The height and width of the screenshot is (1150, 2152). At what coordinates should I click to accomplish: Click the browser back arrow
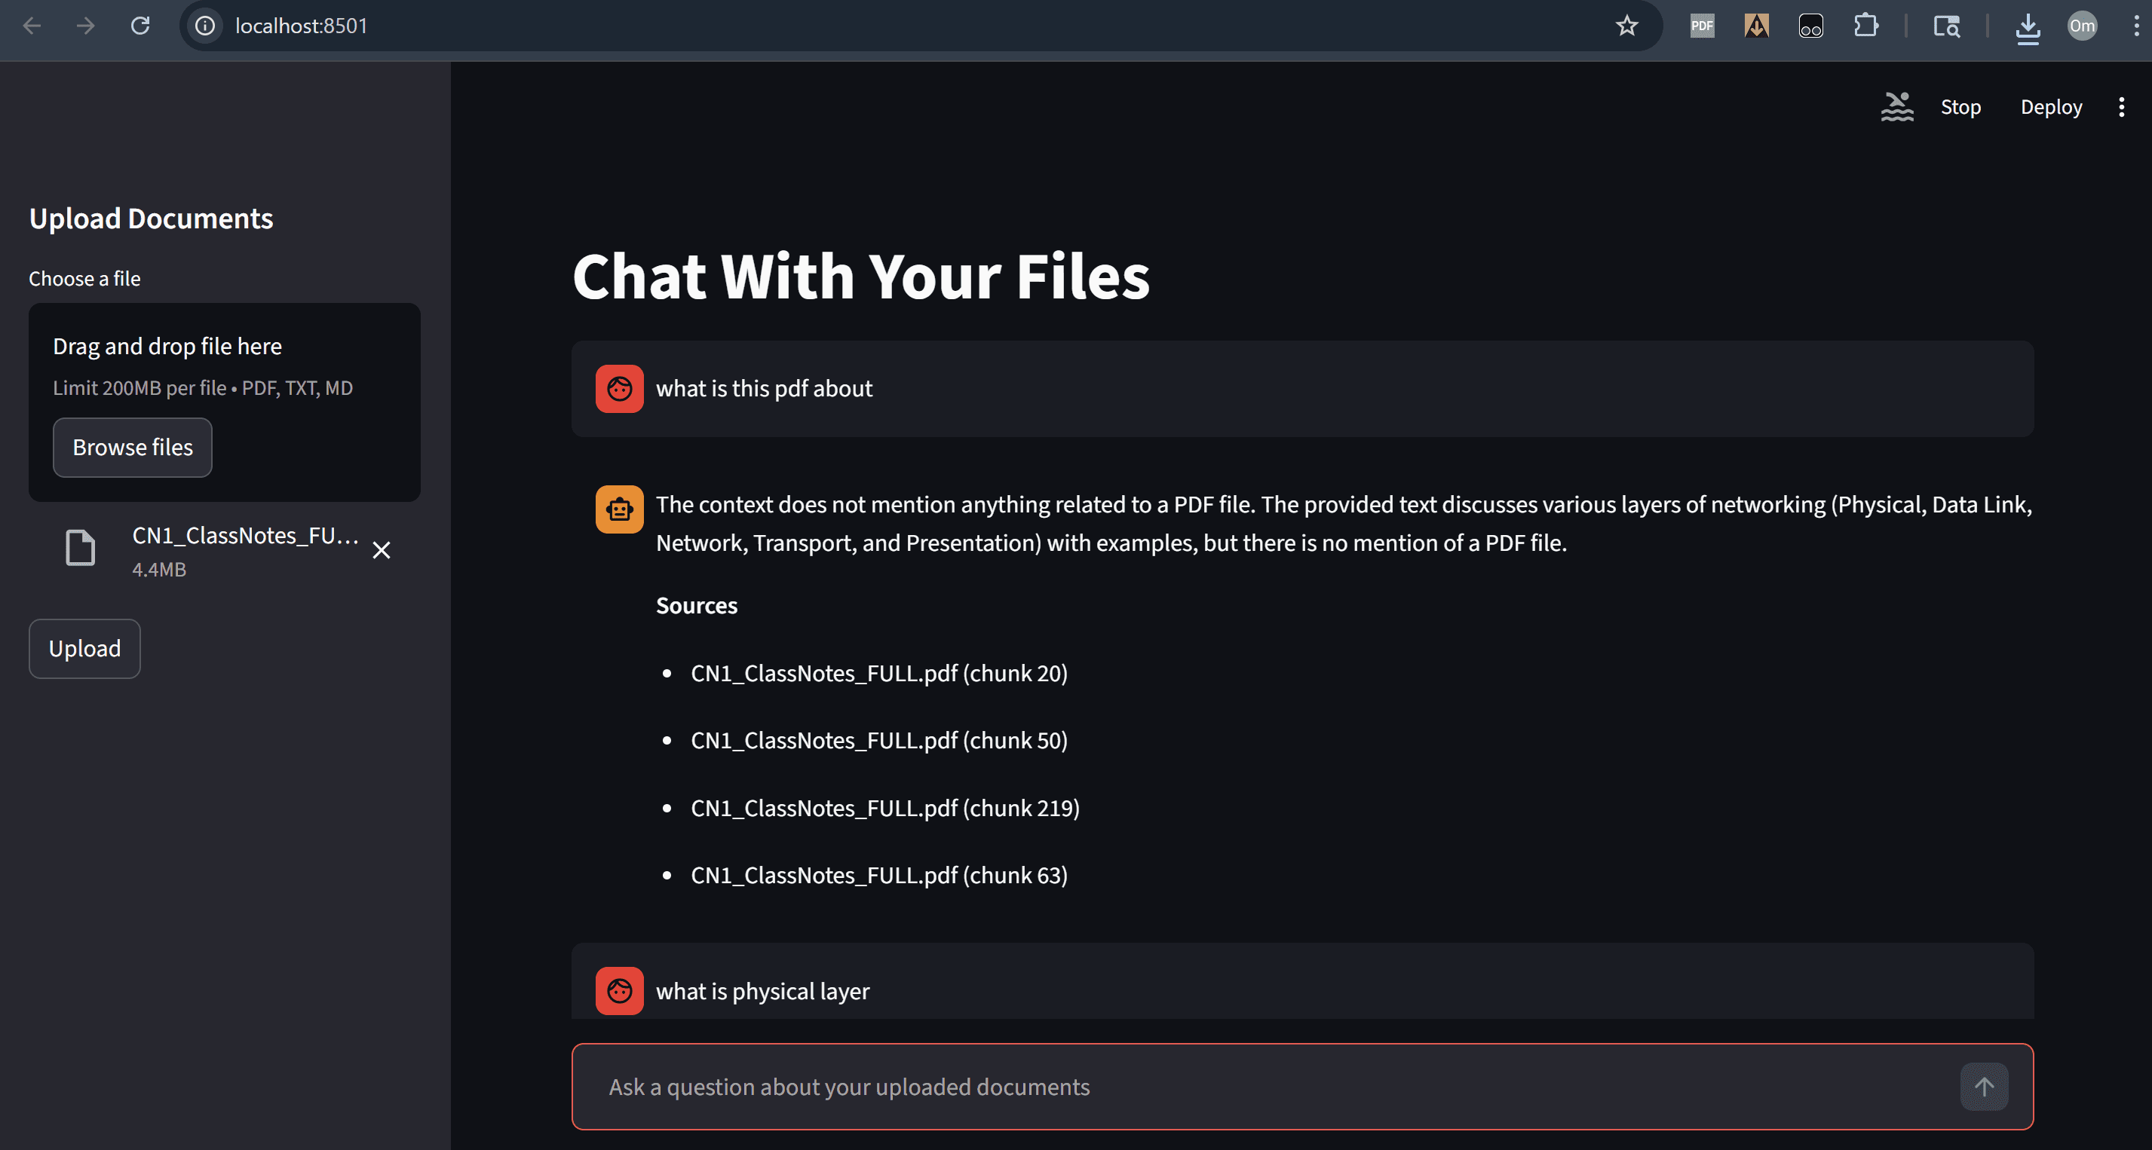32,26
